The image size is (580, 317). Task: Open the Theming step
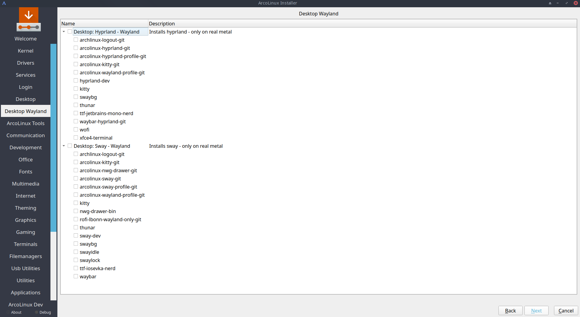pyautogui.click(x=26, y=208)
